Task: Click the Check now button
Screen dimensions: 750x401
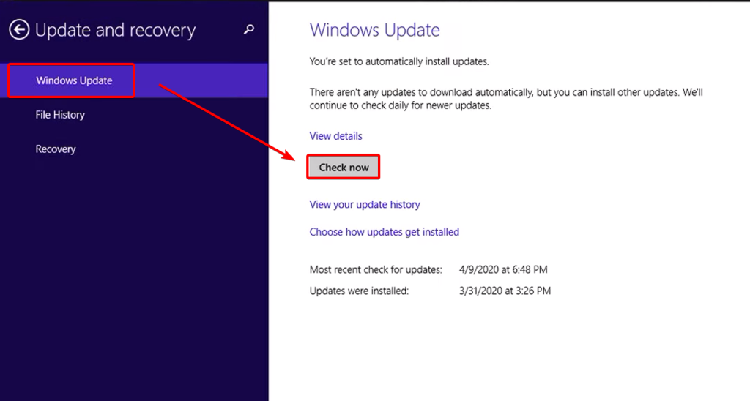Action: (344, 168)
